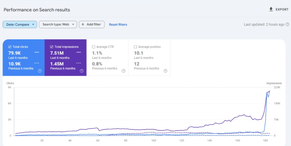291x146 pixels.
Task: Click the Reset filters link
Action: tap(118, 25)
